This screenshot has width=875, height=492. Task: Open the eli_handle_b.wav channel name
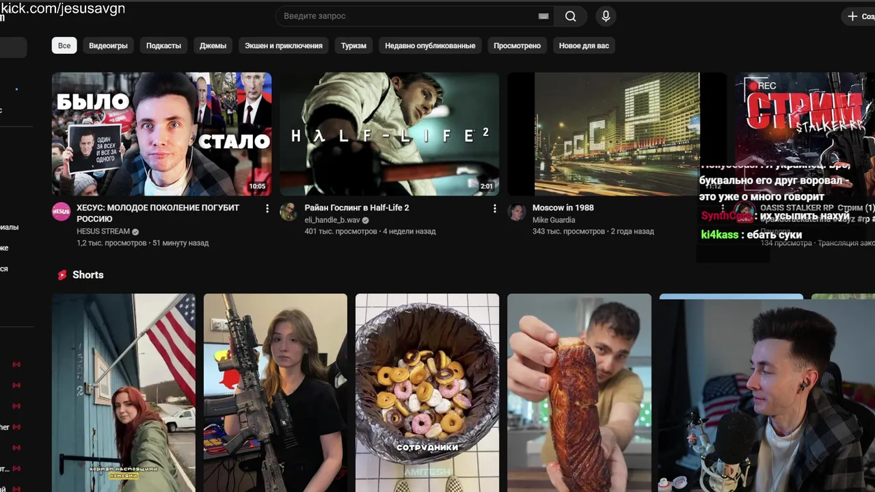point(332,220)
